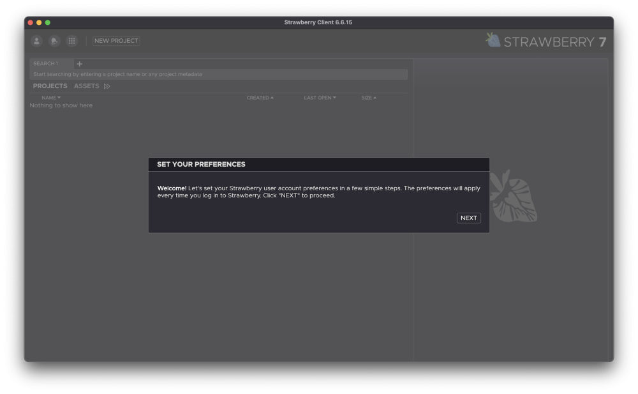
Task: Sort by LAST OPEN column
Action: coord(320,98)
